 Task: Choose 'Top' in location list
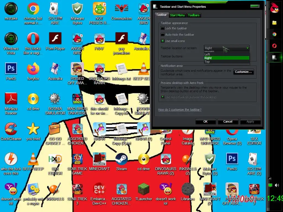(227, 62)
